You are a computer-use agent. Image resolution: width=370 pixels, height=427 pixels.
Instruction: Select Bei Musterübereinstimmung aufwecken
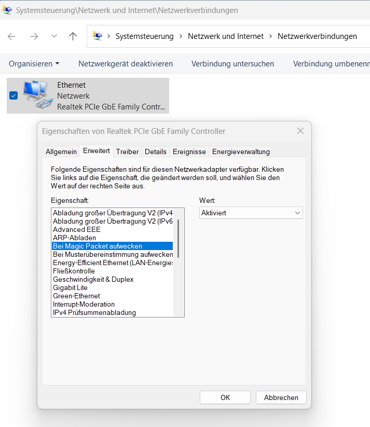tap(113, 254)
